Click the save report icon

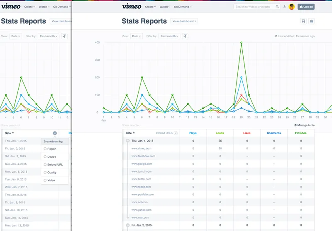pos(303,21)
